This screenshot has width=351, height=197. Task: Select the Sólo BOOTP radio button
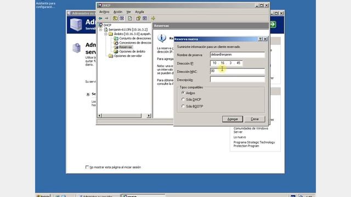click(x=183, y=106)
